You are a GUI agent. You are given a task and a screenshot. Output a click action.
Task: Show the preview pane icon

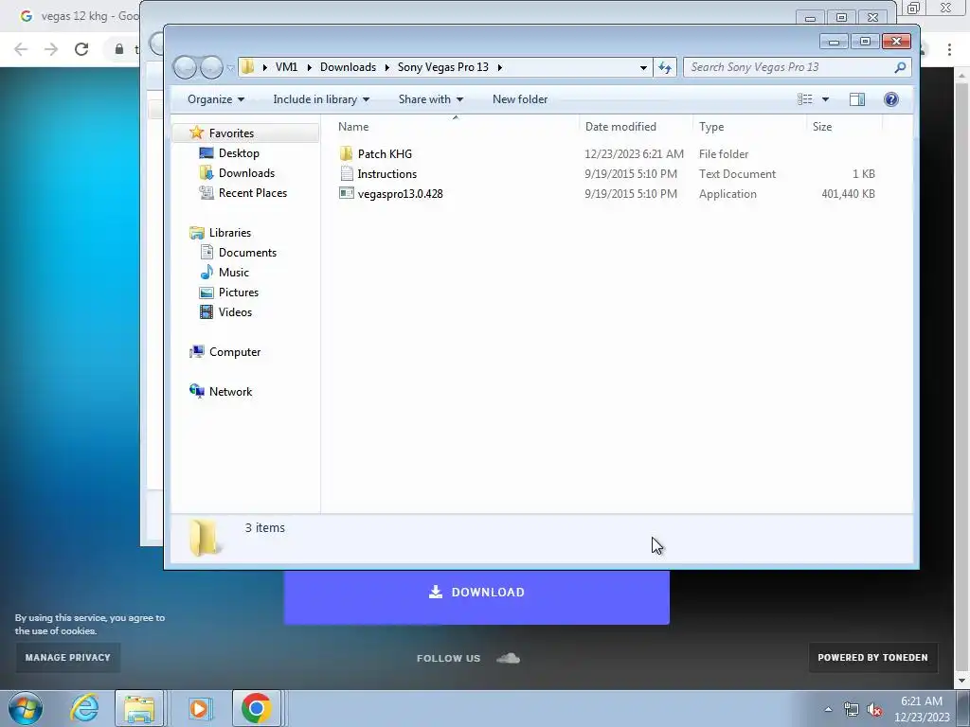tap(856, 99)
